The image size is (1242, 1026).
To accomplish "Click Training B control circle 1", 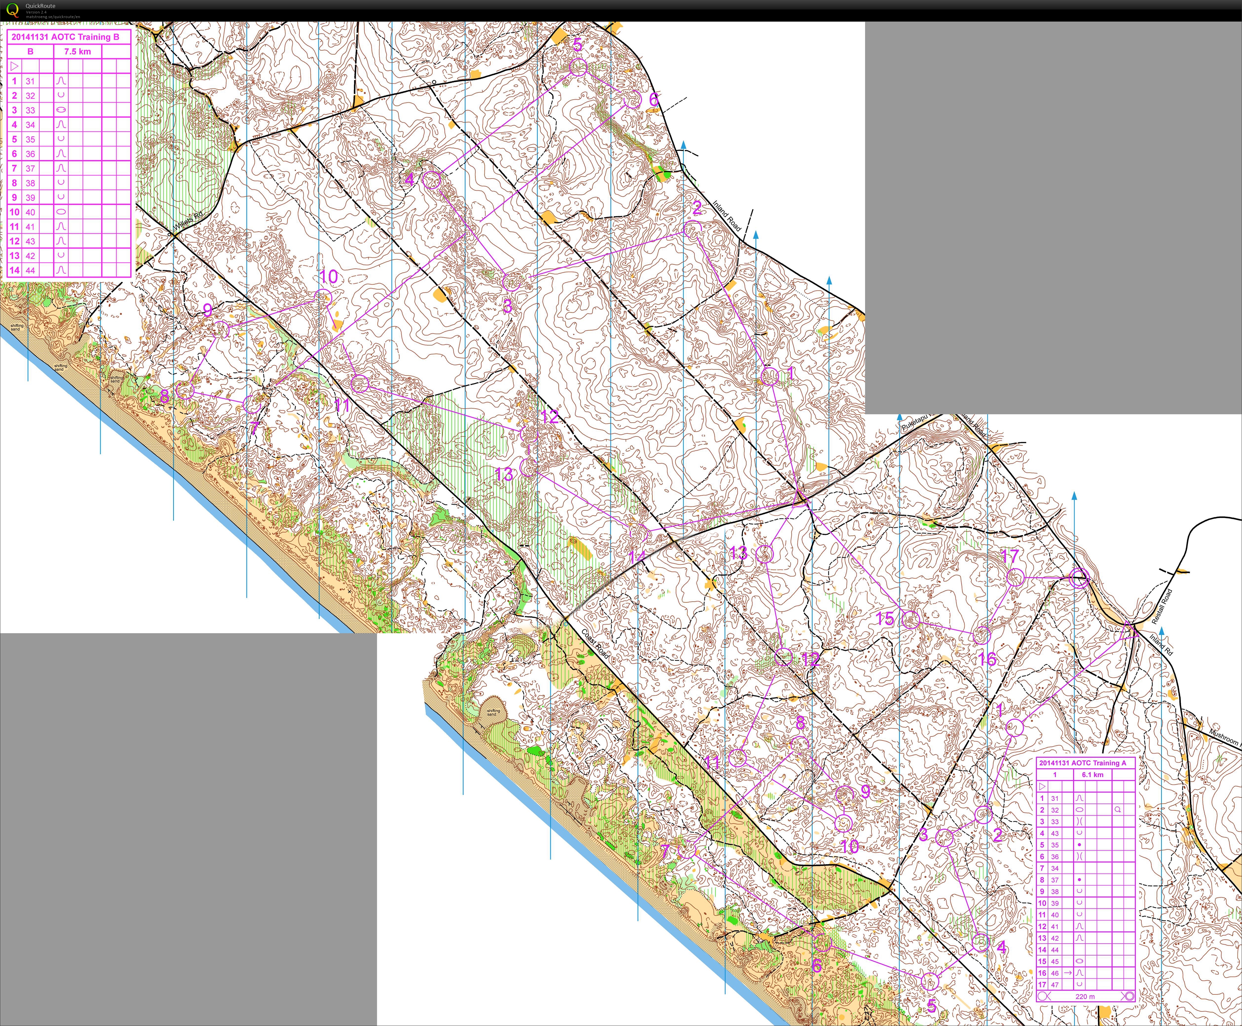I will point(770,376).
